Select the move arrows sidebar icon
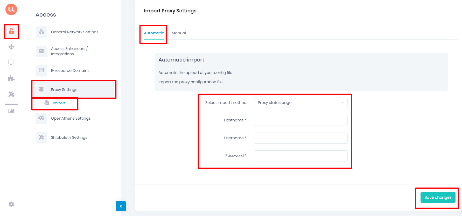 [11, 47]
